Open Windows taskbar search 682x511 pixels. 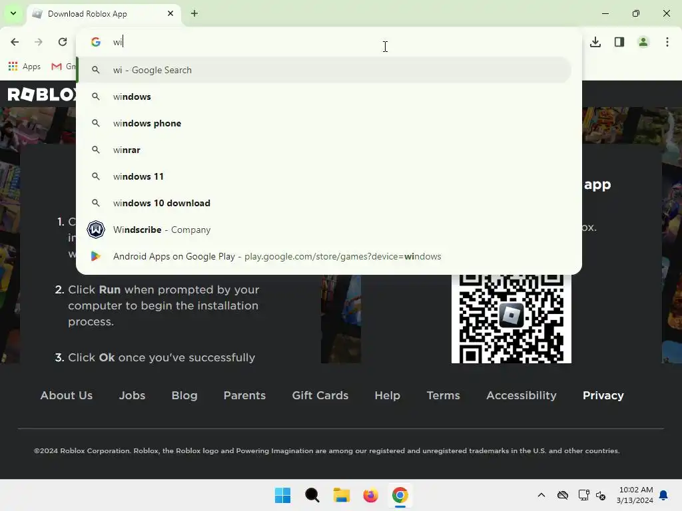pyautogui.click(x=312, y=495)
